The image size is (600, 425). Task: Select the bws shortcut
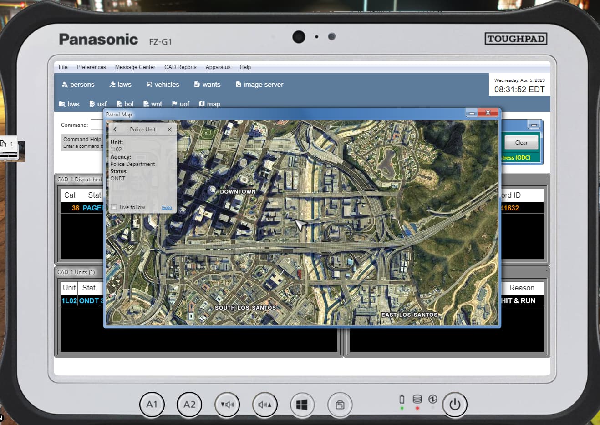pos(69,104)
